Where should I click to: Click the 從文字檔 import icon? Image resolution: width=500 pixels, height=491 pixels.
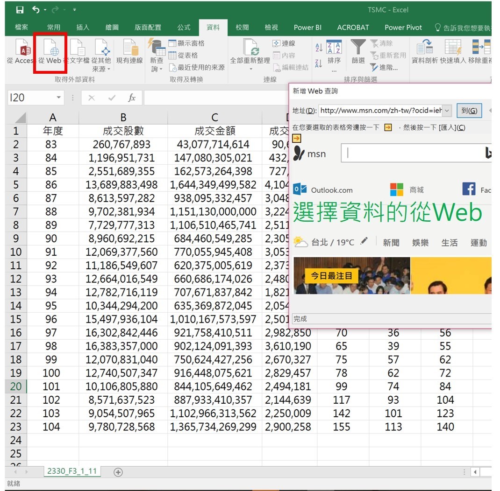78,52
